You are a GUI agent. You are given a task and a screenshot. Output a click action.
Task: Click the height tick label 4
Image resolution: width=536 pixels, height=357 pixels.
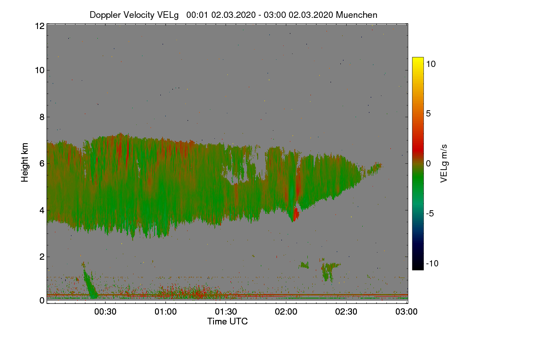(42, 210)
